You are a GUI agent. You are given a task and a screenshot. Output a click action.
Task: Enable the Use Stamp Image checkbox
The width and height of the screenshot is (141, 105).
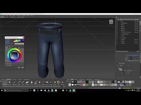pyautogui.click(x=118, y=63)
